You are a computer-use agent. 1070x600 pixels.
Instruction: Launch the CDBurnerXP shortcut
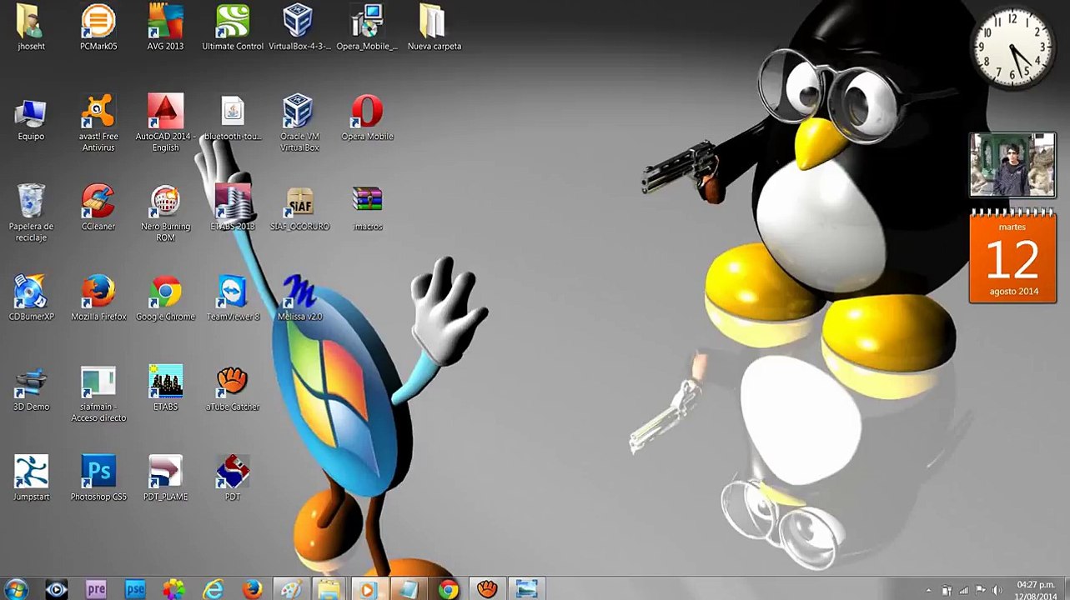coord(31,298)
